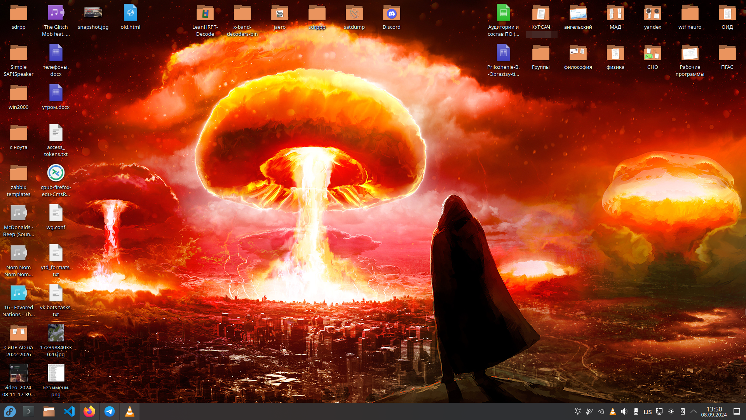Select the философия folder
The width and height of the screenshot is (746, 420).
pos(578,58)
